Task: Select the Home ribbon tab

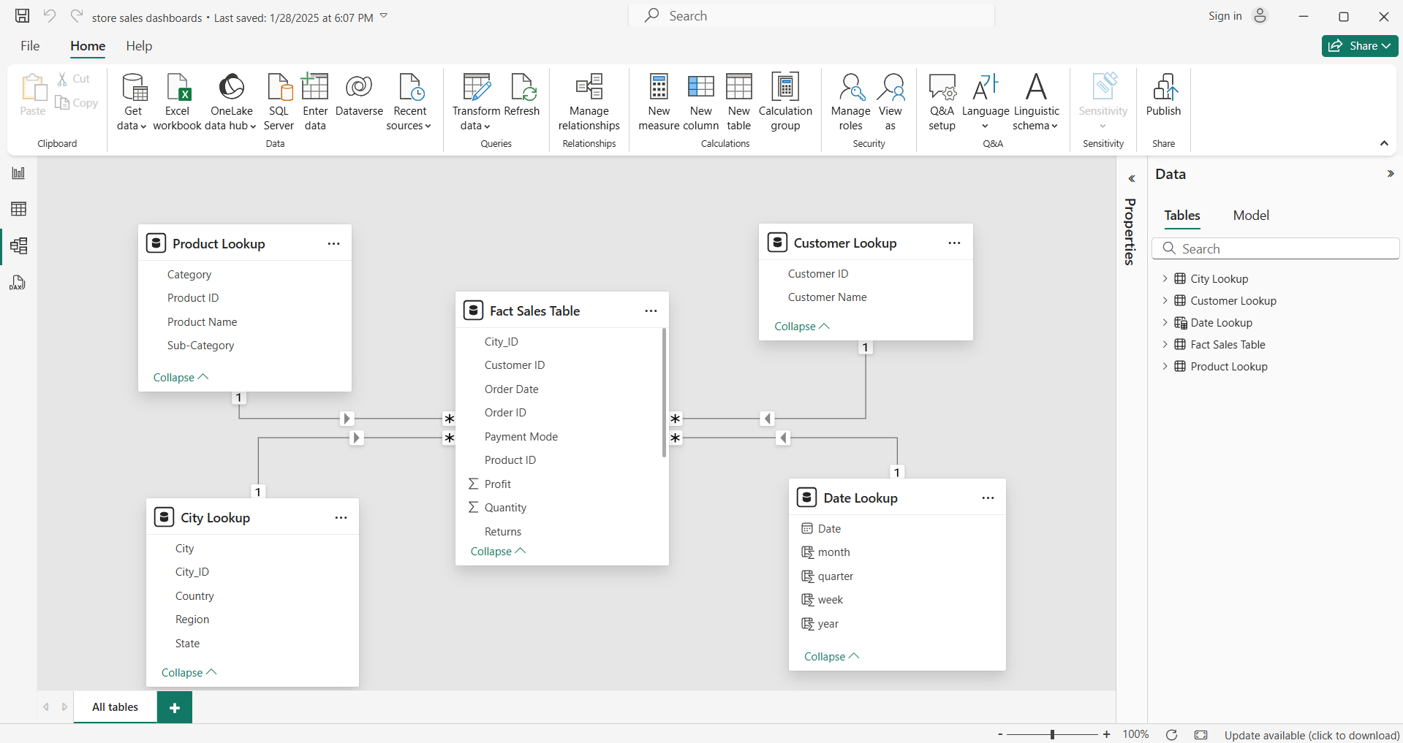Action: tap(88, 46)
